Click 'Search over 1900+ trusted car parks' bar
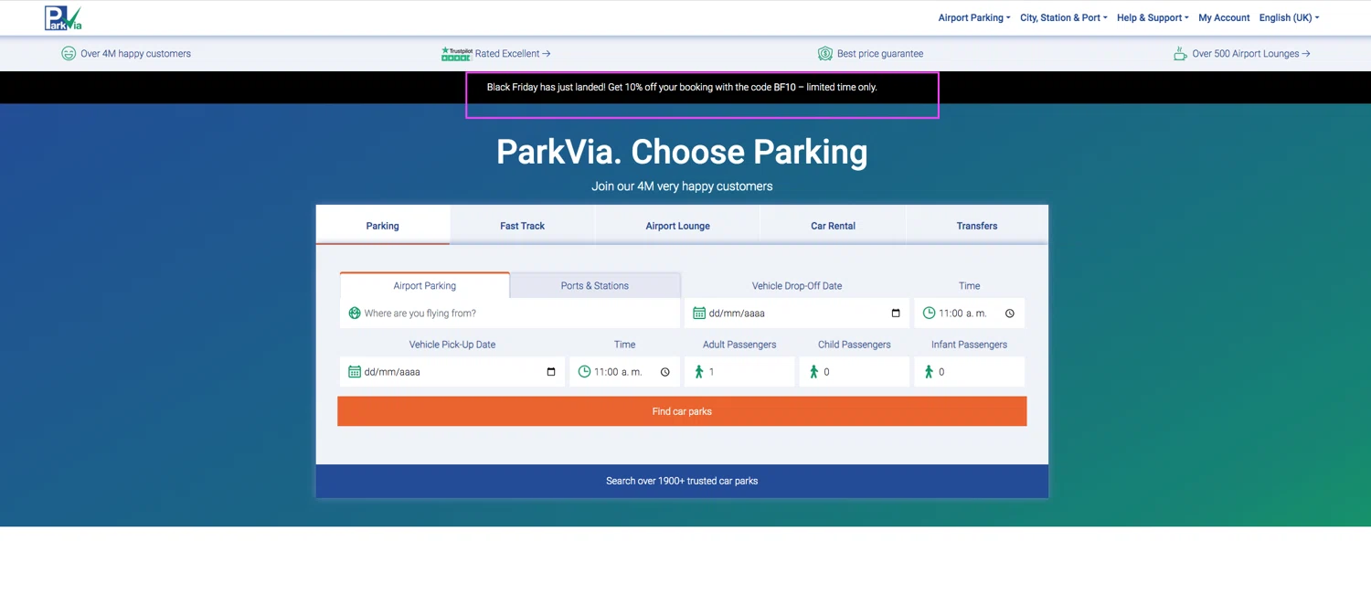Viewport: 1371px width, 595px height. coord(682,481)
